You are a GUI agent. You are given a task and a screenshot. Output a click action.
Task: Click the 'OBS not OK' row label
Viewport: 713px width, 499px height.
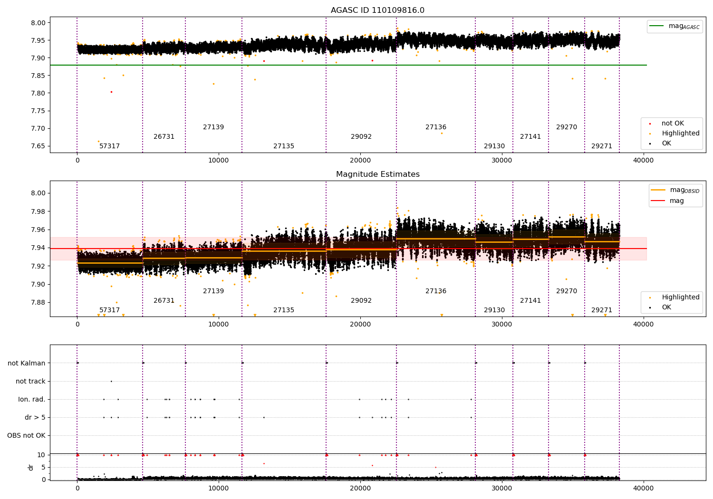tap(26, 436)
